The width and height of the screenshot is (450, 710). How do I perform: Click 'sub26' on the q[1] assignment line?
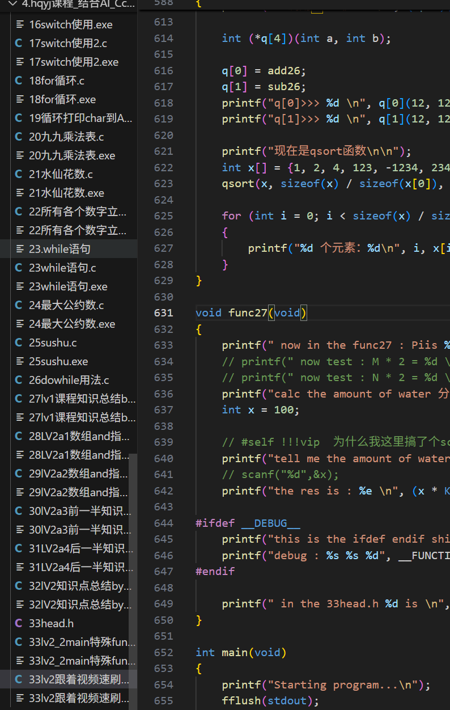coord(284,87)
